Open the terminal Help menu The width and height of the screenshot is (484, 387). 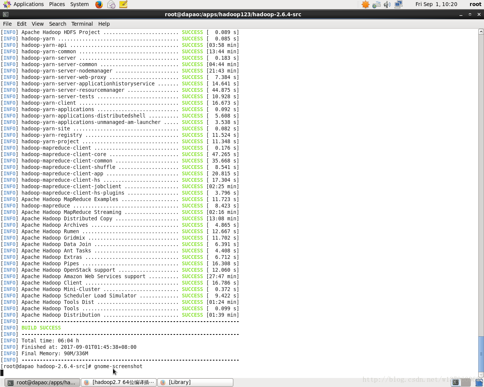coord(104,24)
